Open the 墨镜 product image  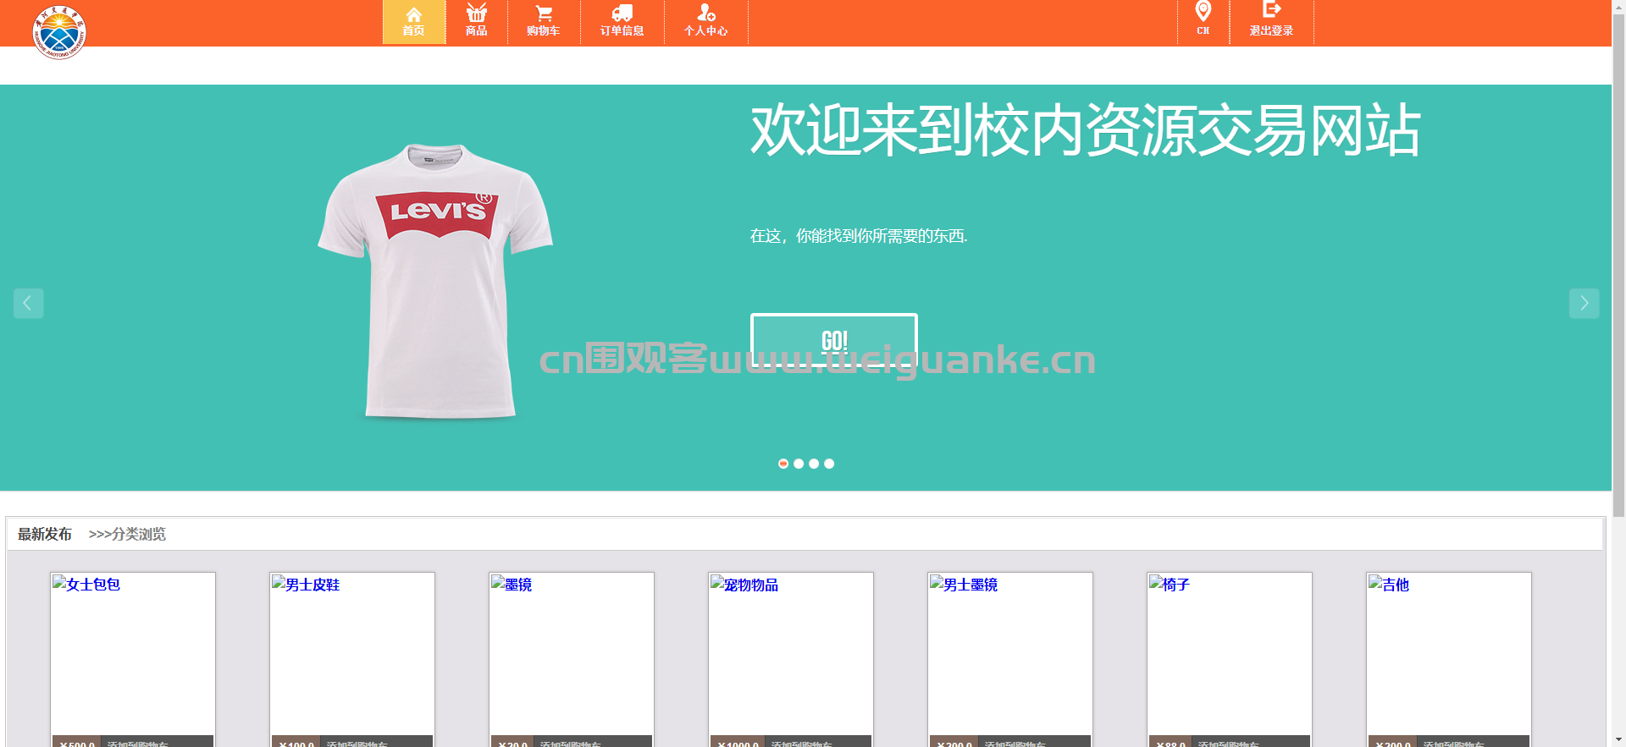coord(571,654)
